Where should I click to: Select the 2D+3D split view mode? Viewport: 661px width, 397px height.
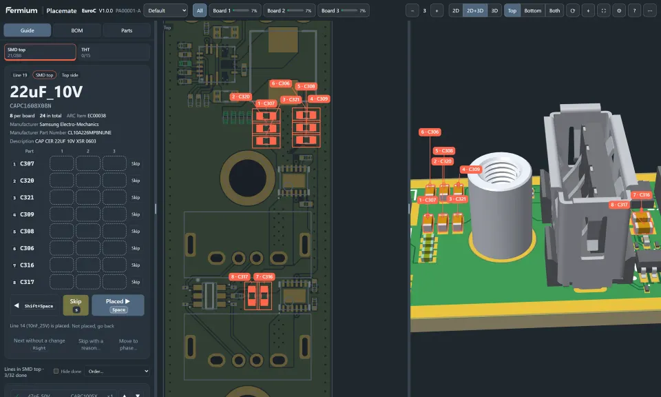(475, 10)
